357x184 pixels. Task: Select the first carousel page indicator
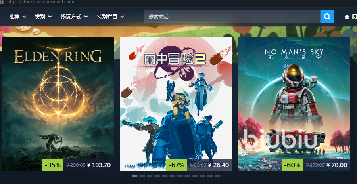(x=134, y=176)
